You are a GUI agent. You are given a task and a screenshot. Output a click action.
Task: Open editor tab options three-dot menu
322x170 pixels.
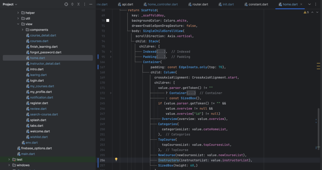(x=316, y=4)
